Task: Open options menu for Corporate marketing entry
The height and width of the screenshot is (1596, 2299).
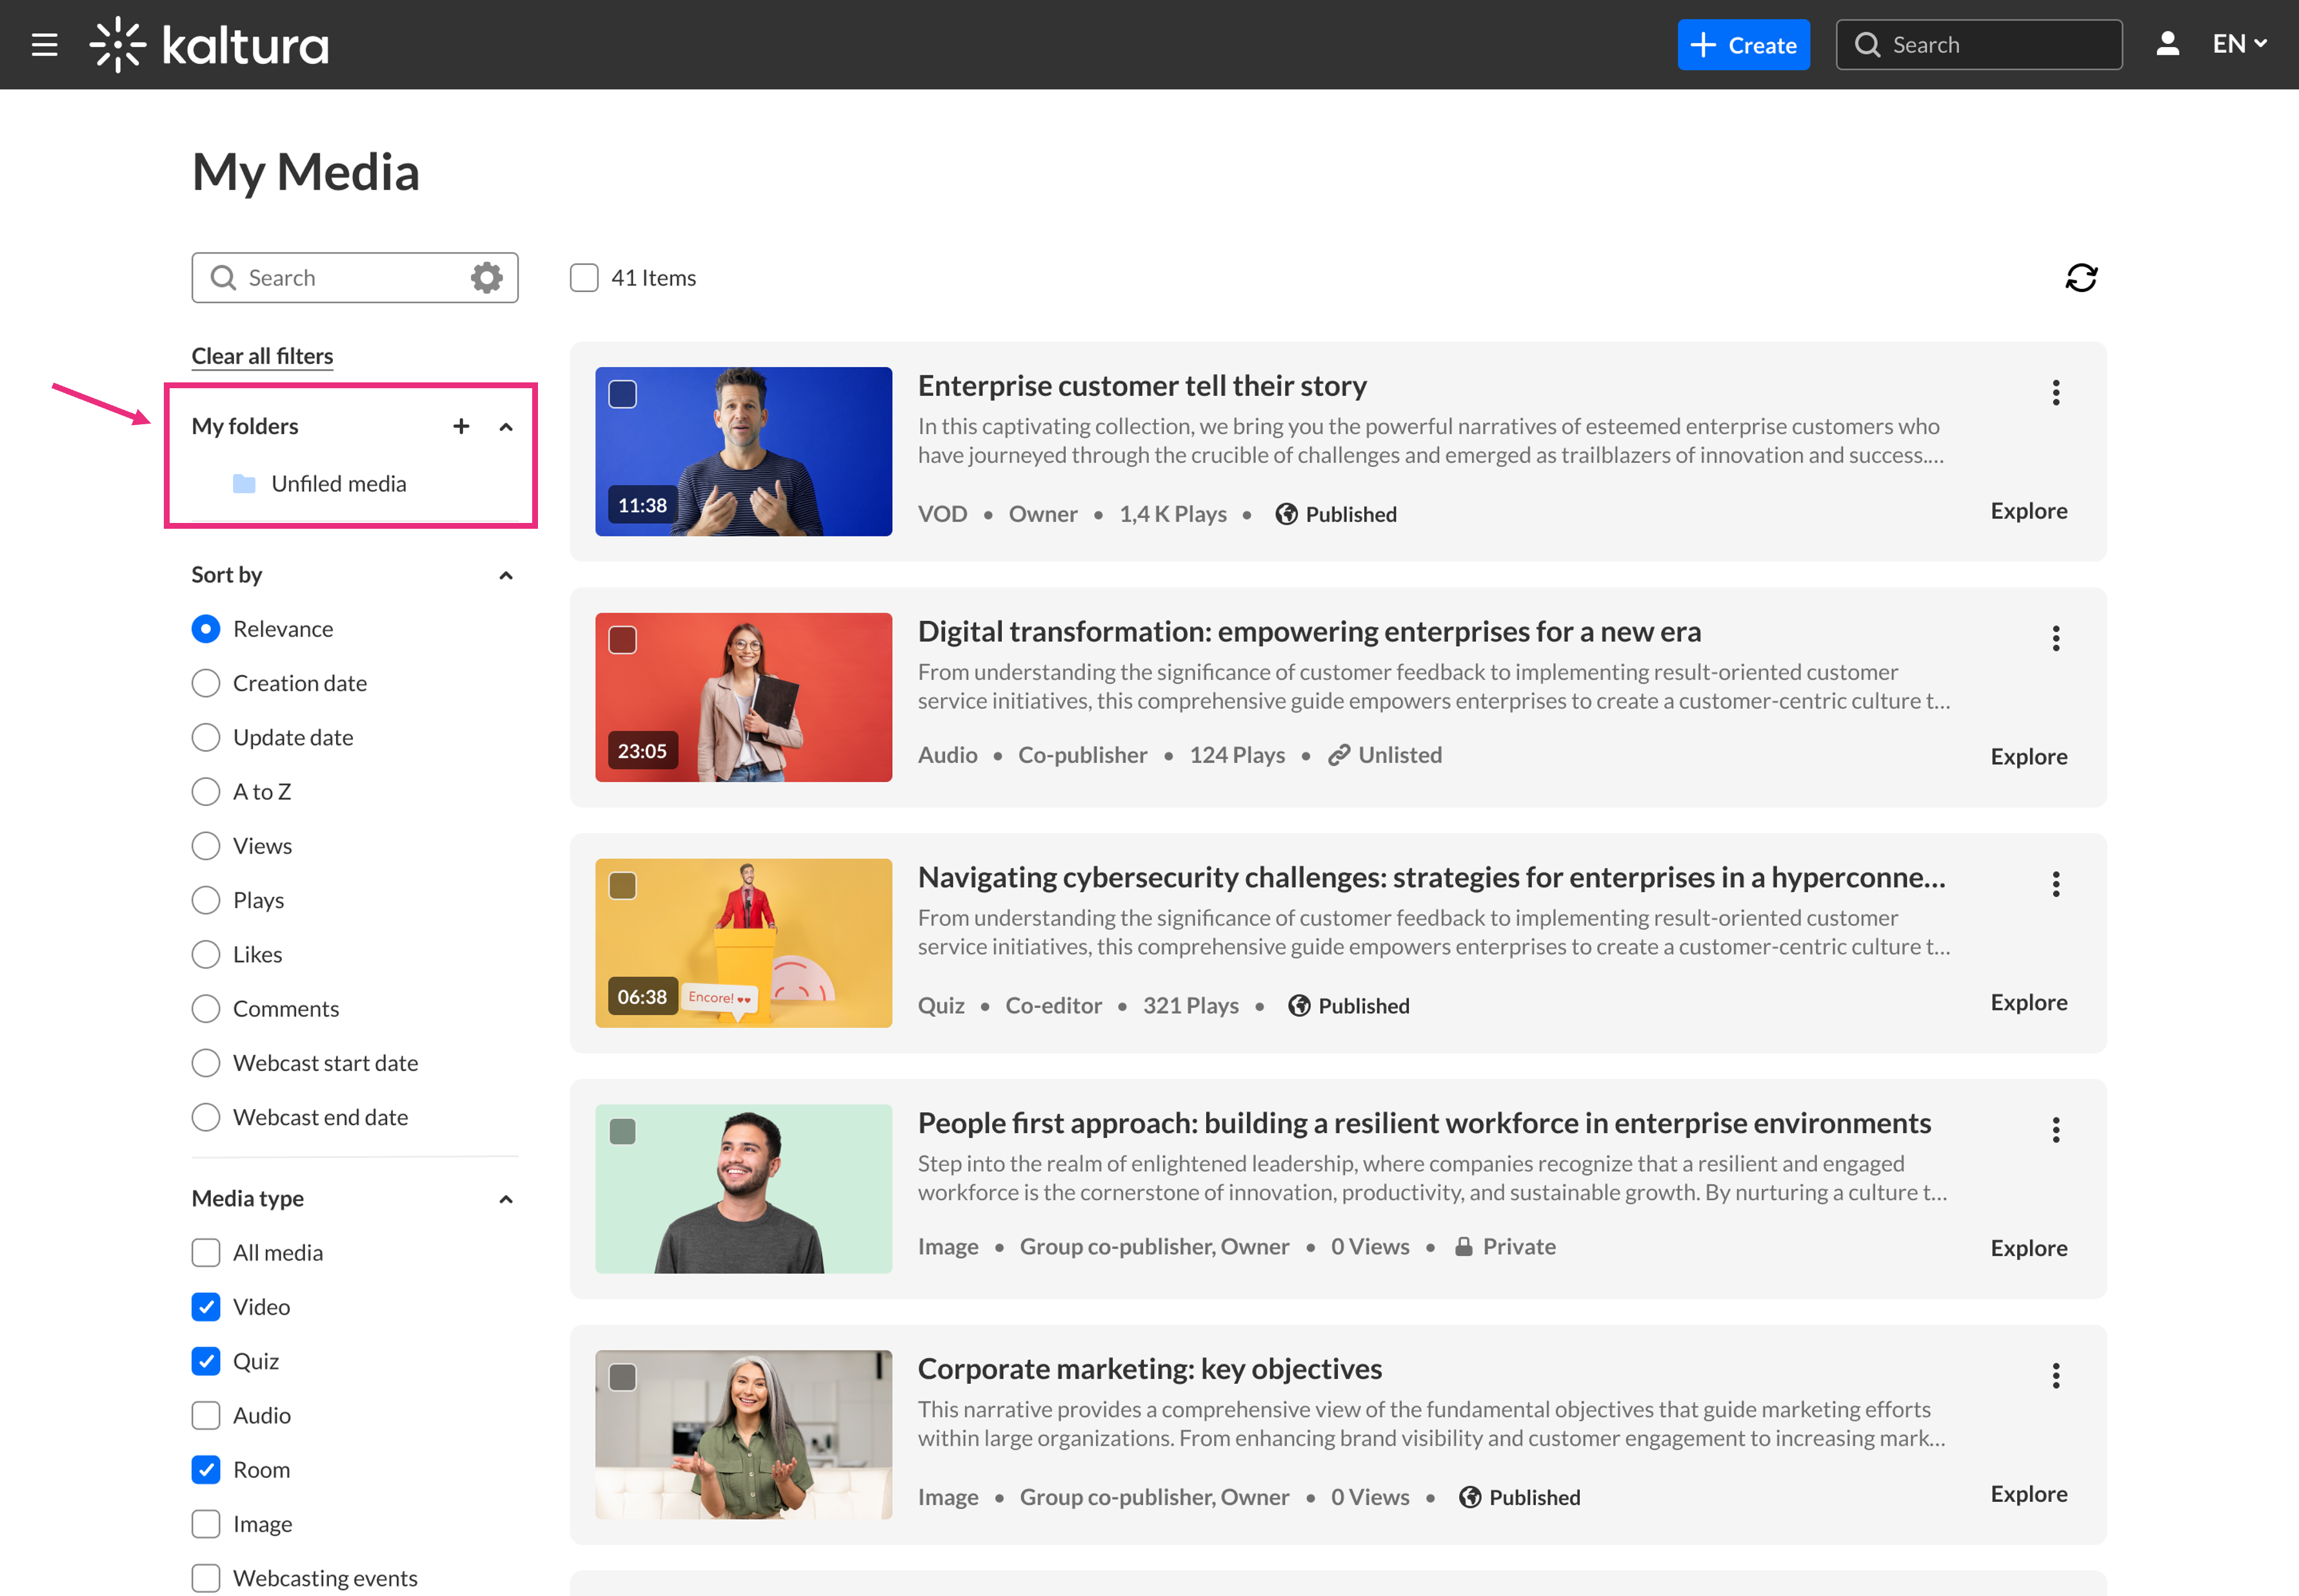Action: tap(2056, 1376)
